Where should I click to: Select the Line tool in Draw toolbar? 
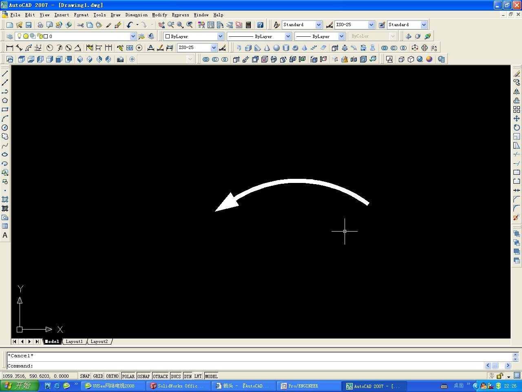coord(5,73)
